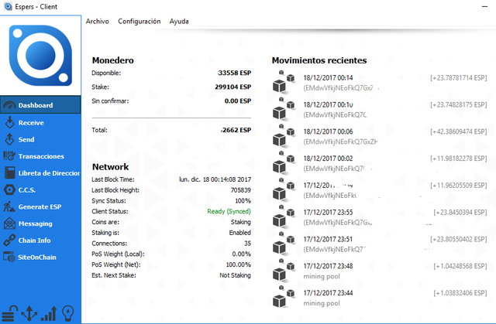The height and width of the screenshot is (324, 496).
Task: Click block icon for 17/12/2017 23:44 transaction
Action: [284, 297]
